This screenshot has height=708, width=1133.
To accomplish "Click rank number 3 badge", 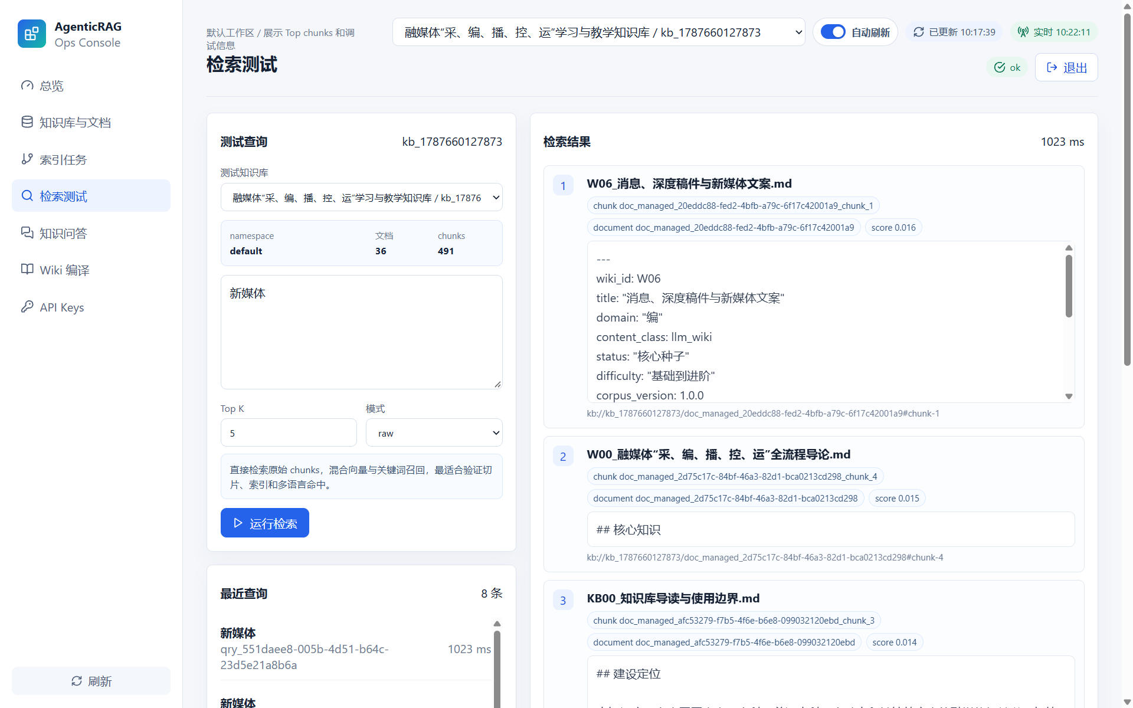I will [563, 600].
